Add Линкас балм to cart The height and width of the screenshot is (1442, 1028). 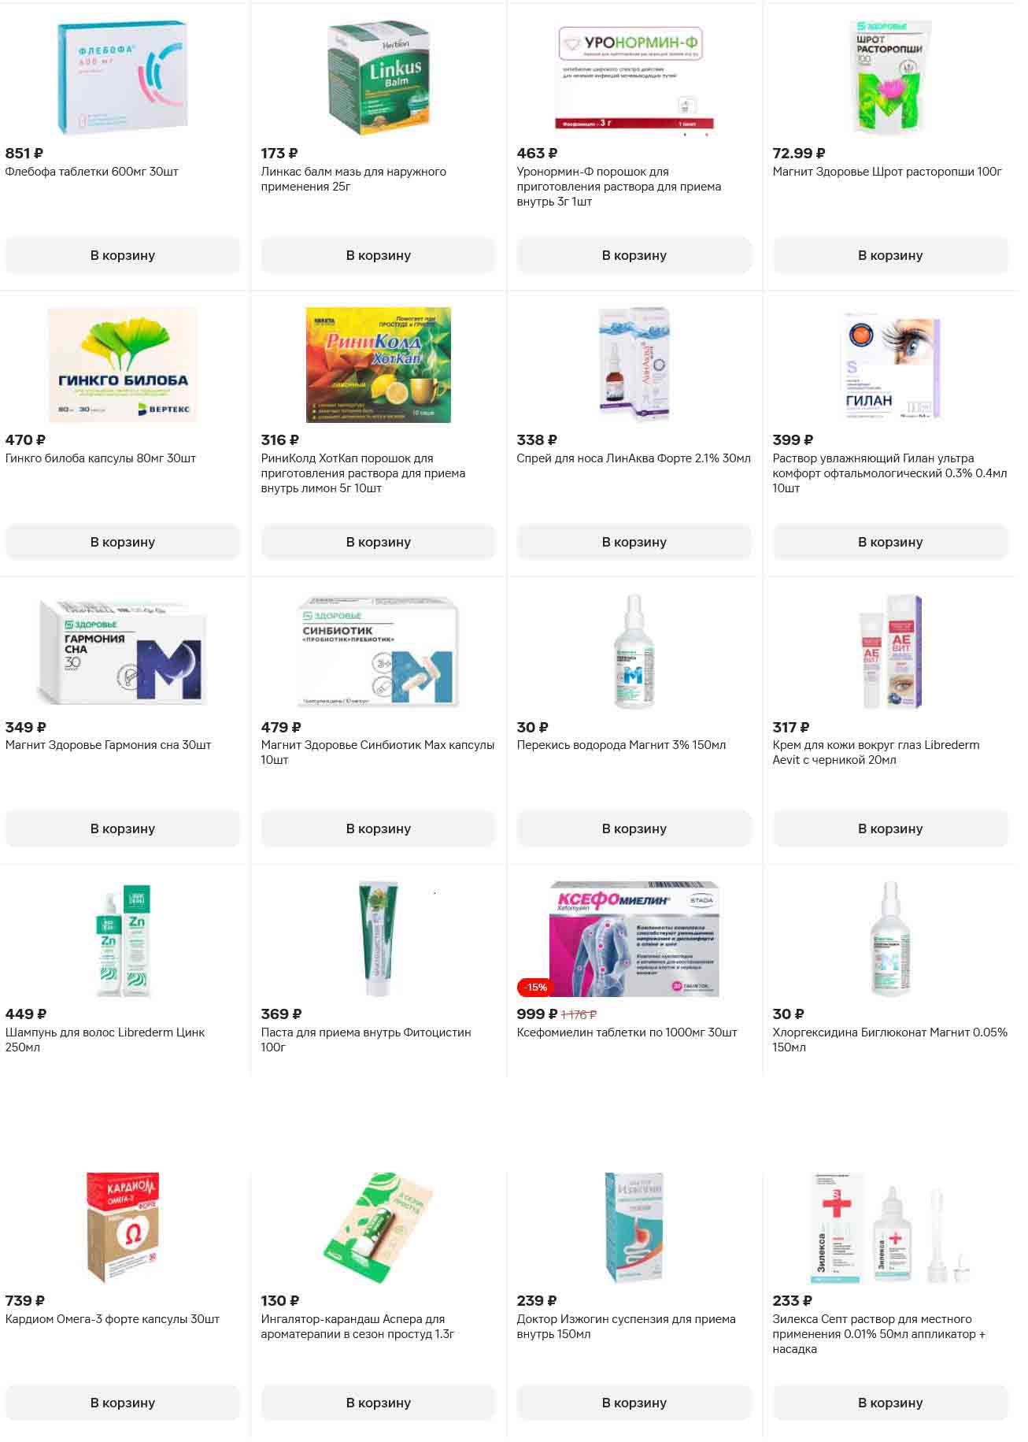pyautogui.click(x=379, y=255)
